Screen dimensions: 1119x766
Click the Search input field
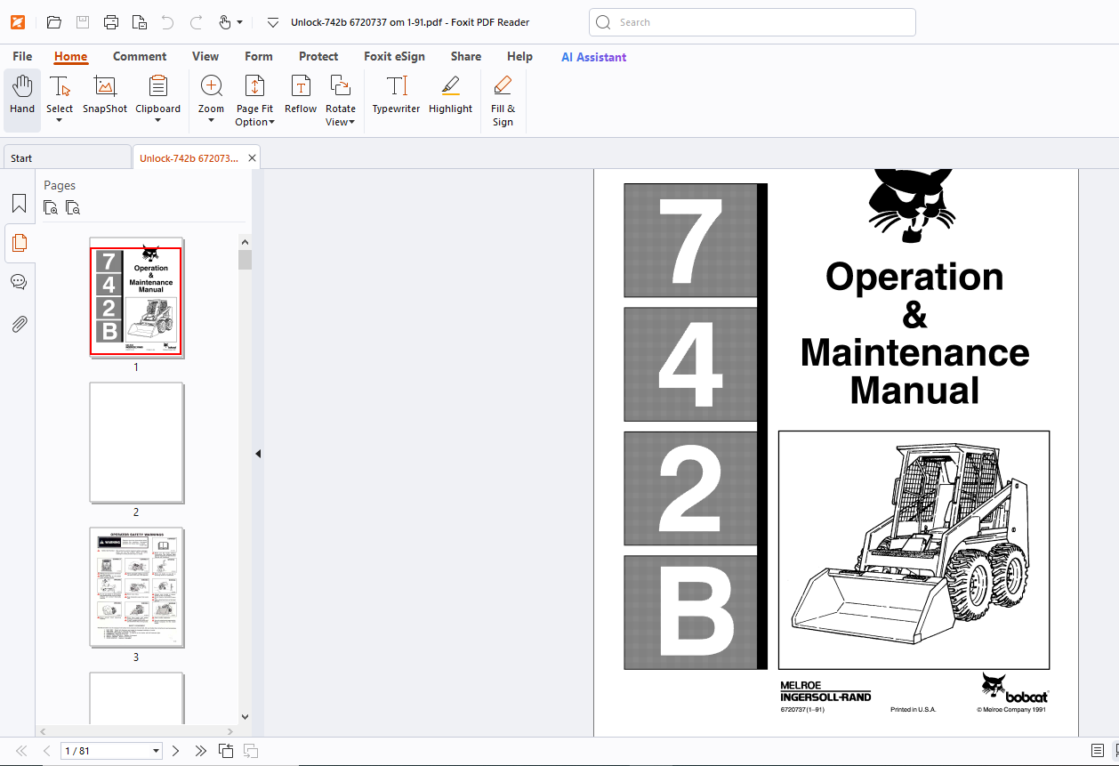click(753, 22)
